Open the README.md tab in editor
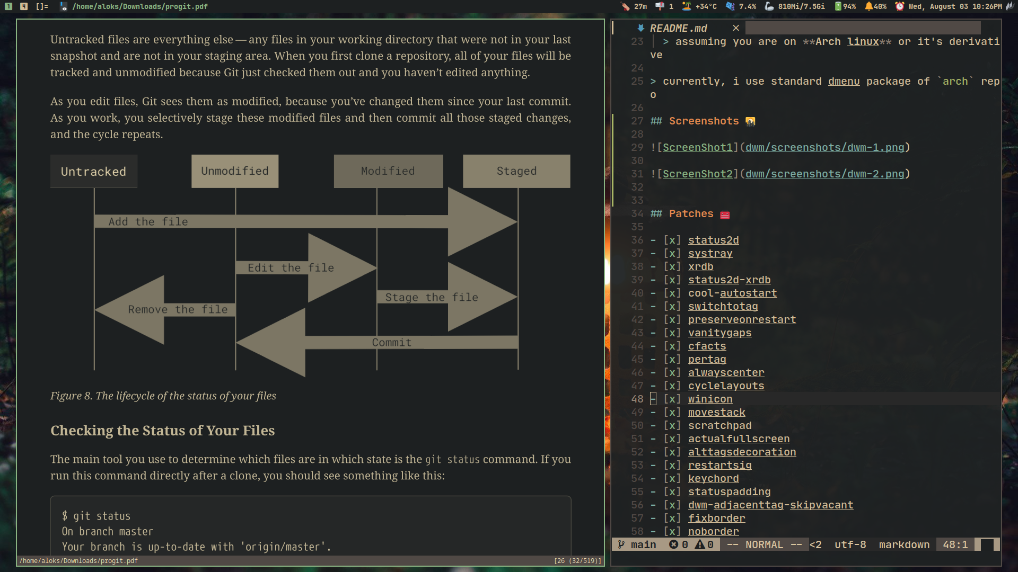The height and width of the screenshot is (572, 1018). [x=678, y=28]
